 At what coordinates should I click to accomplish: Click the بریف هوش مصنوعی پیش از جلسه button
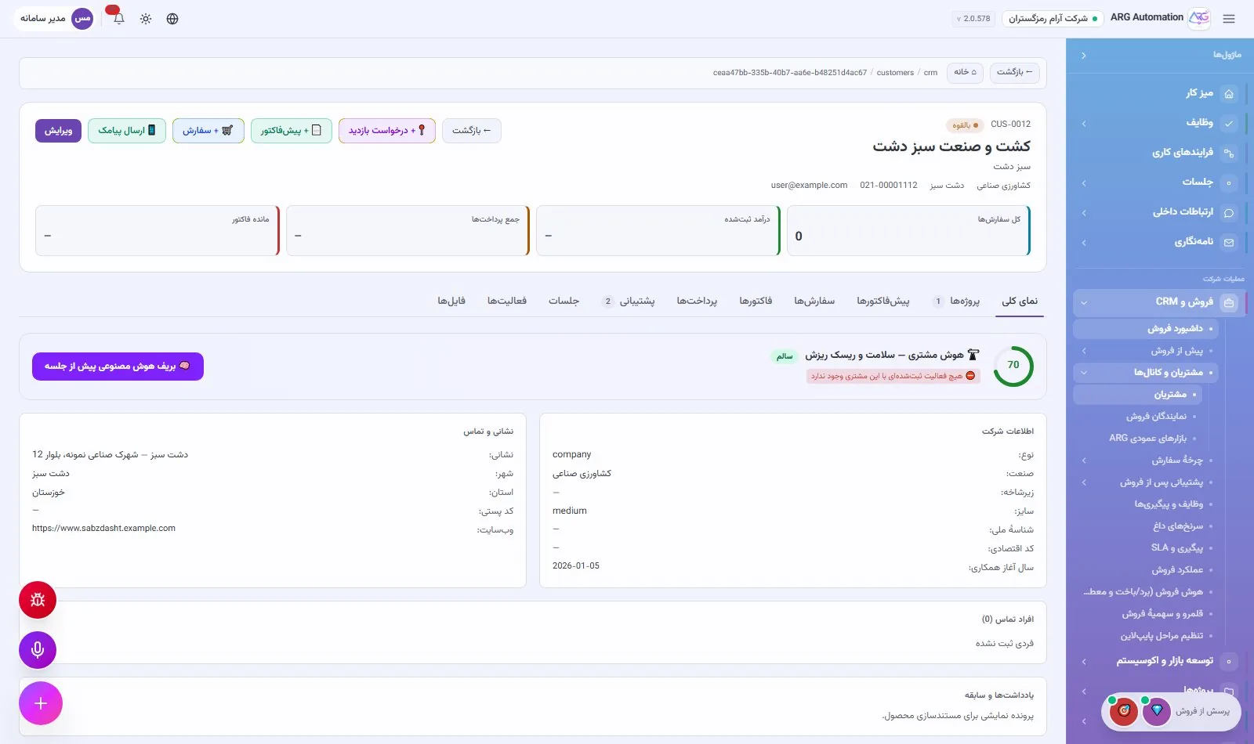(x=118, y=367)
